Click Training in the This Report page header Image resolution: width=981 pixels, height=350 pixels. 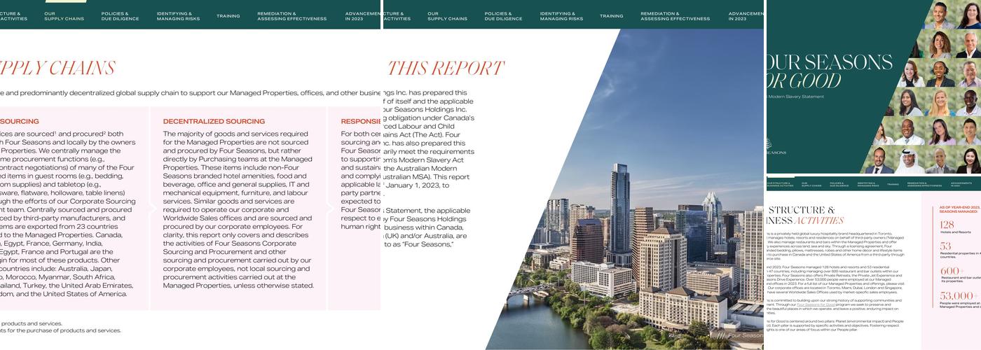click(x=611, y=16)
